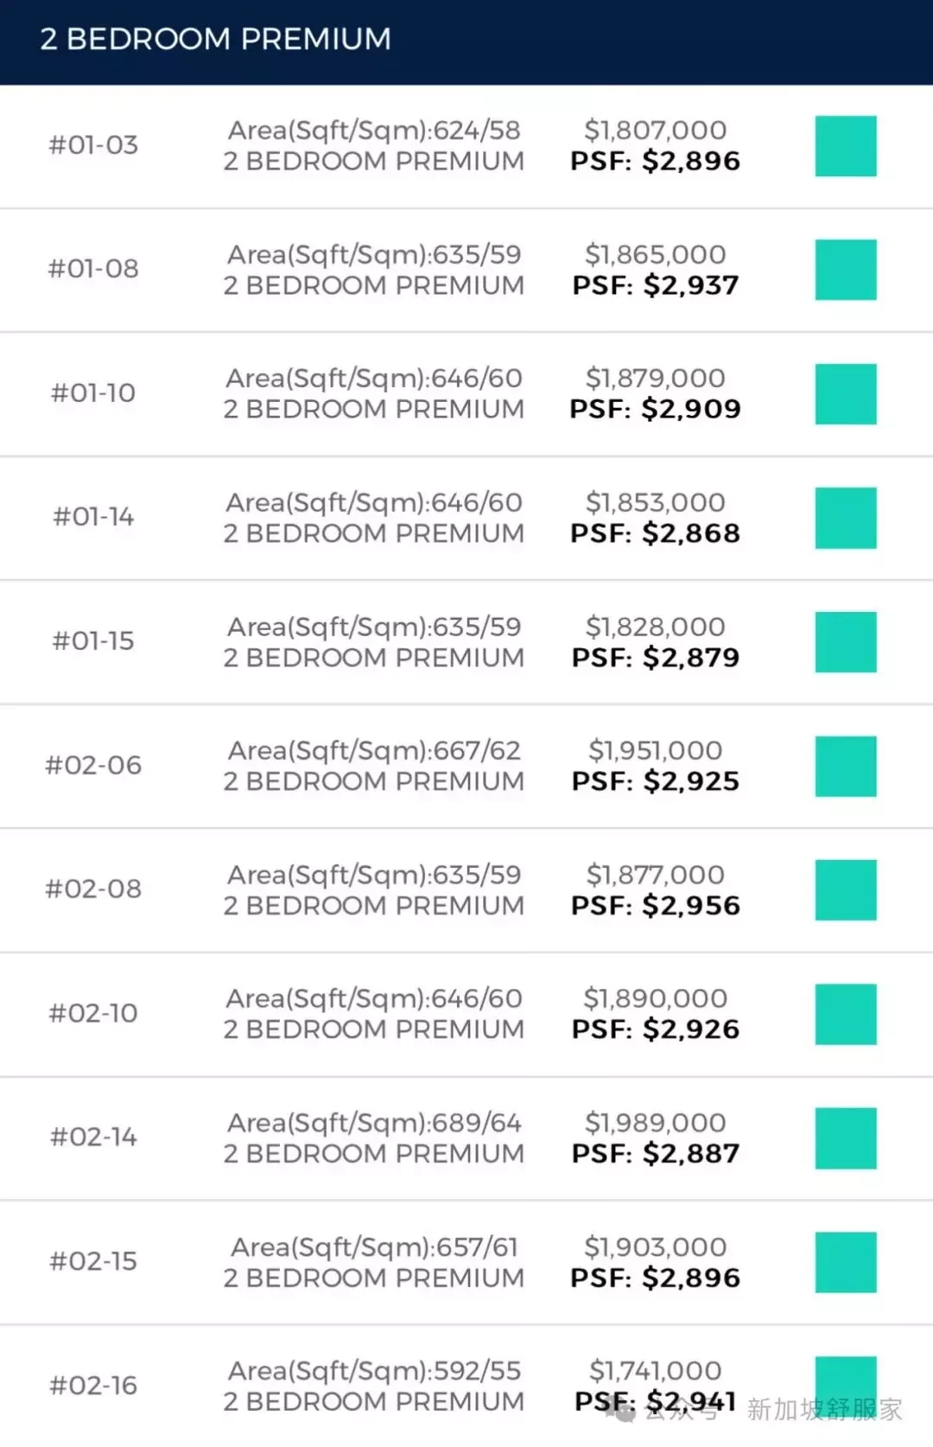Click the teal box next to #02-08
Screen dimensions: 933x1447
(x=846, y=889)
